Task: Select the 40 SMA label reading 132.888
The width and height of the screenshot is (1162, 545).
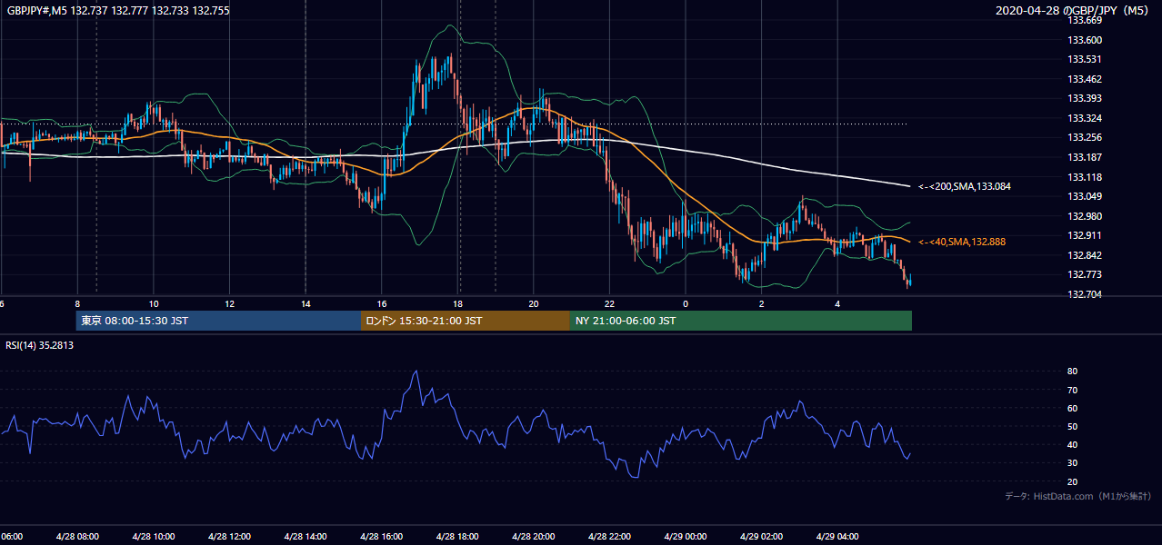Action: point(962,242)
